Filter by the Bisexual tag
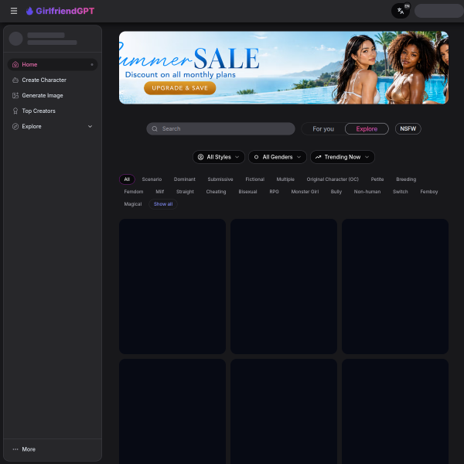This screenshot has width=464, height=464. pyautogui.click(x=247, y=192)
